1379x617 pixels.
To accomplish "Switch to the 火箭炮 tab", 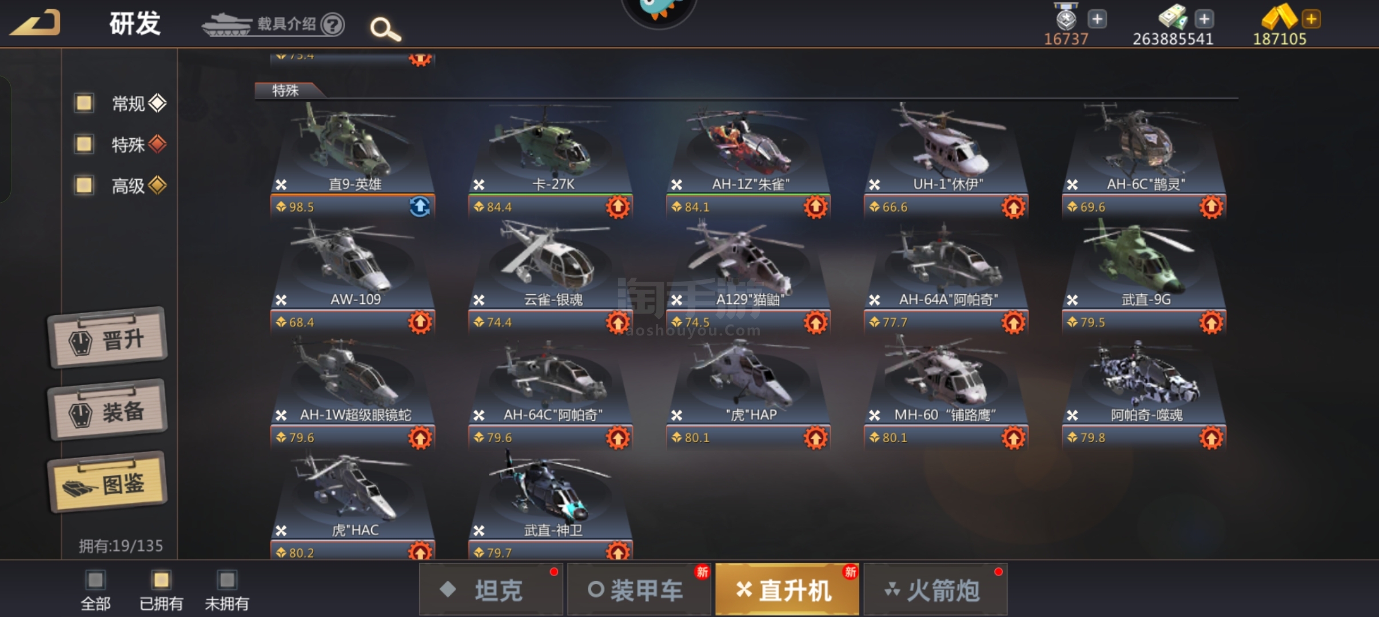I will tap(935, 590).
